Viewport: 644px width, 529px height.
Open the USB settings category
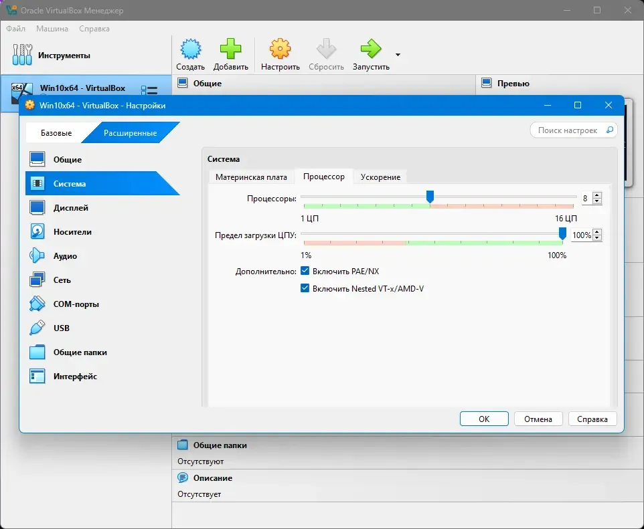click(x=102, y=328)
